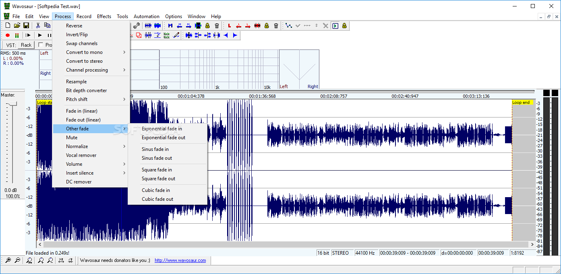
Task: Click the red 3D cube analysis icon
Action: [139, 35]
